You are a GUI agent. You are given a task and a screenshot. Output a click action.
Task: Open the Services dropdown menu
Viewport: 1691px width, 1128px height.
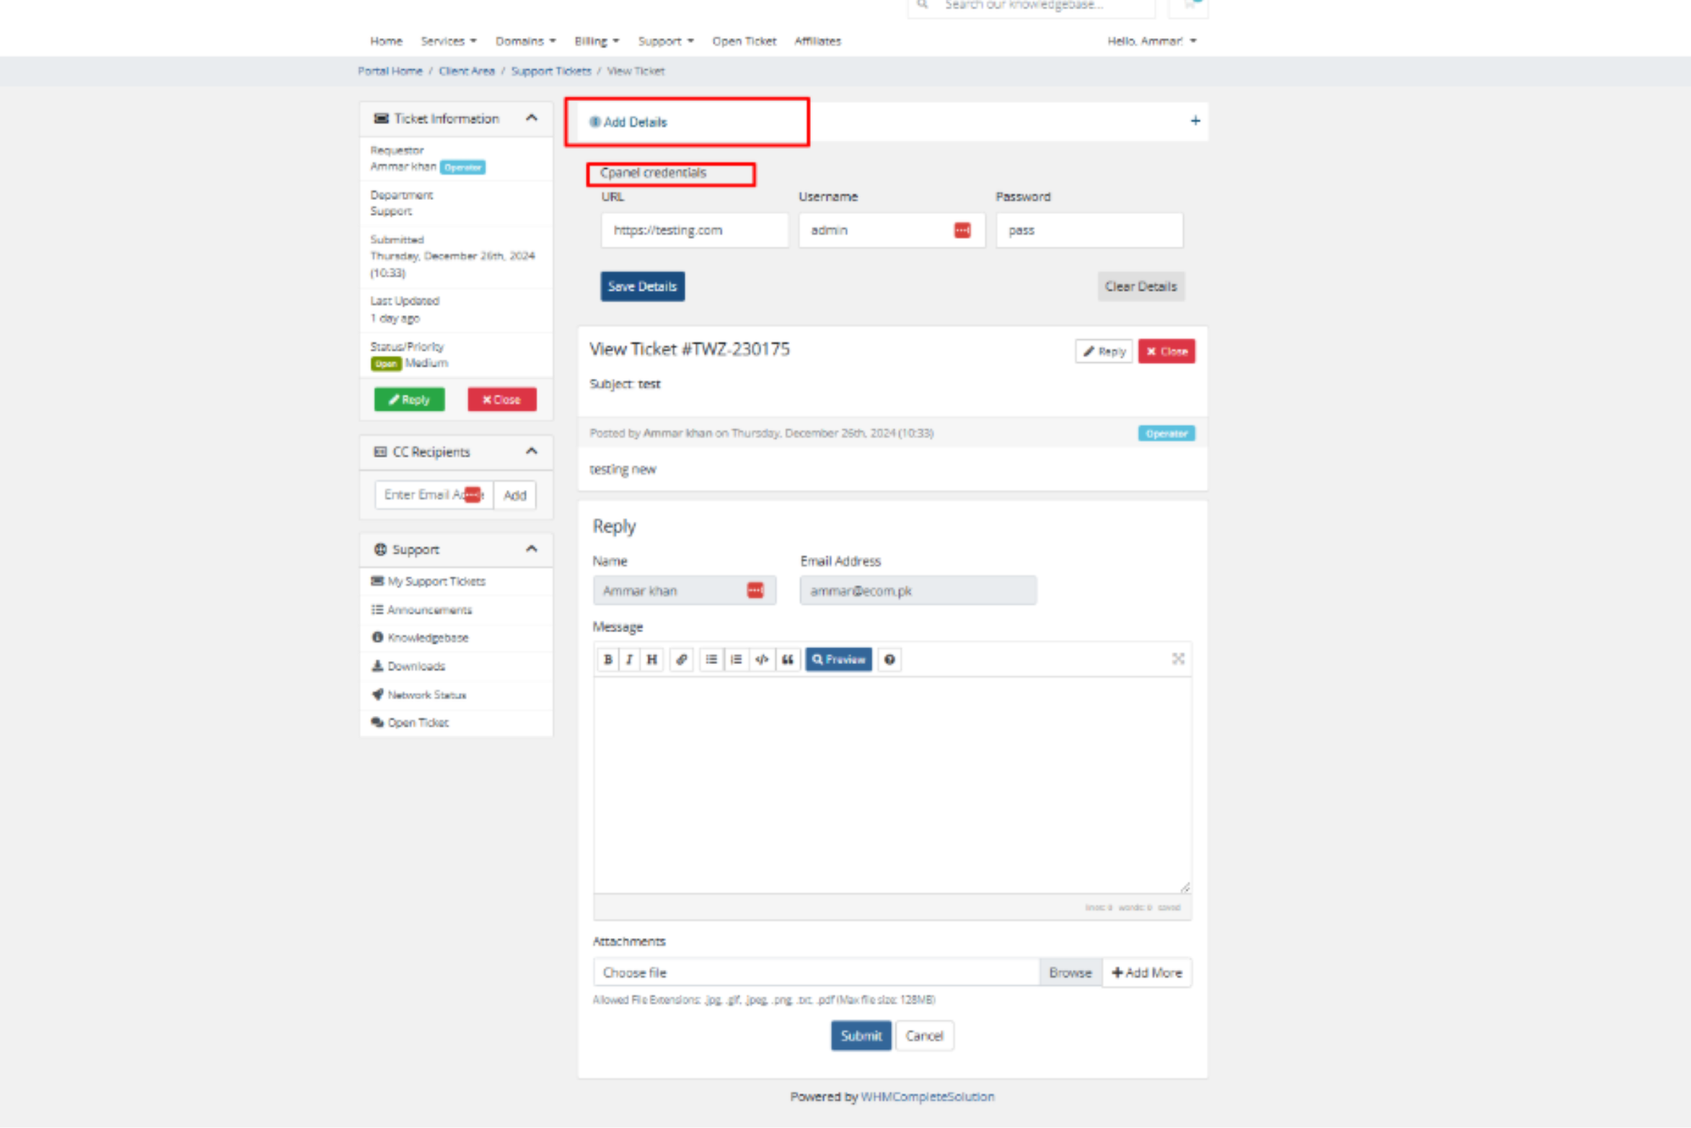(448, 41)
